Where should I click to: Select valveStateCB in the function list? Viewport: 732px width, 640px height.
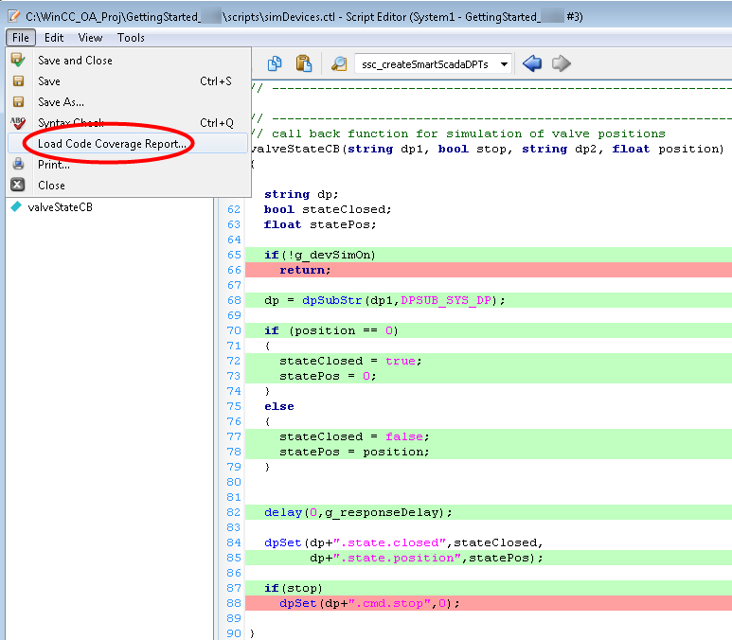tap(60, 207)
